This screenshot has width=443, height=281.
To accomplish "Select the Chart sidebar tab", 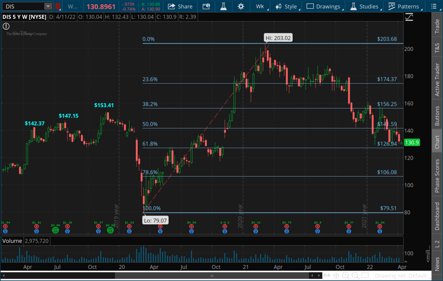I will tap(437, 141).
